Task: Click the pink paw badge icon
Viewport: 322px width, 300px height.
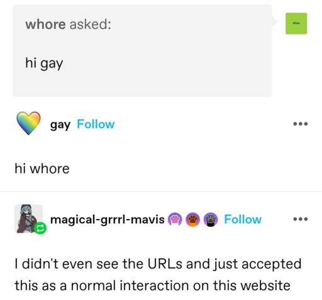Action: pos(175,219)
